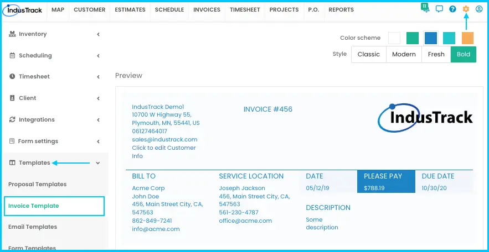489x252 pixels.
Task: Select the Fresh style
Action: pos(436,55)
